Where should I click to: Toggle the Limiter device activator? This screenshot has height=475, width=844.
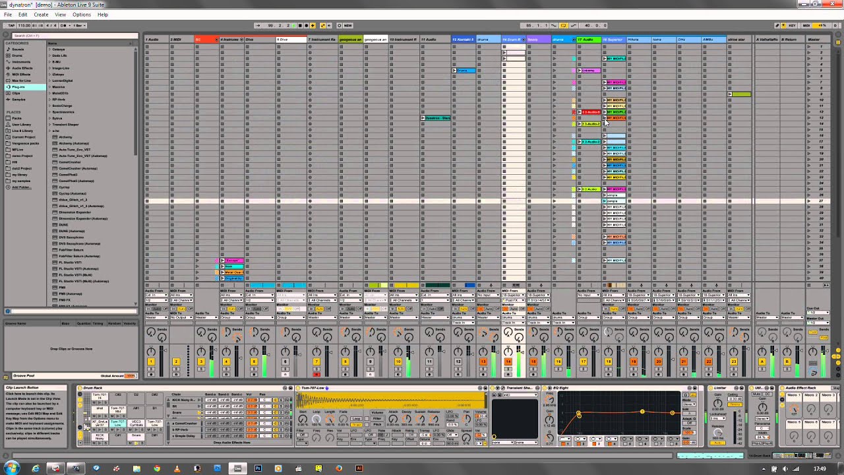click(x=710, y=388)
